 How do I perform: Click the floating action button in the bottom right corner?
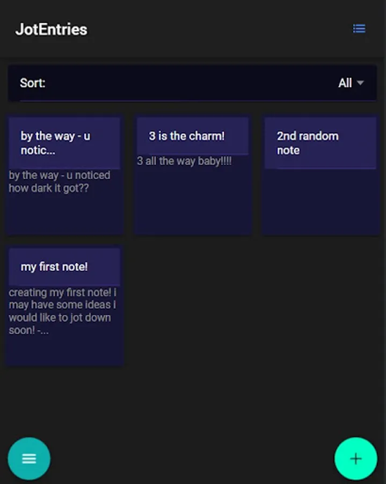coord(356,458)
